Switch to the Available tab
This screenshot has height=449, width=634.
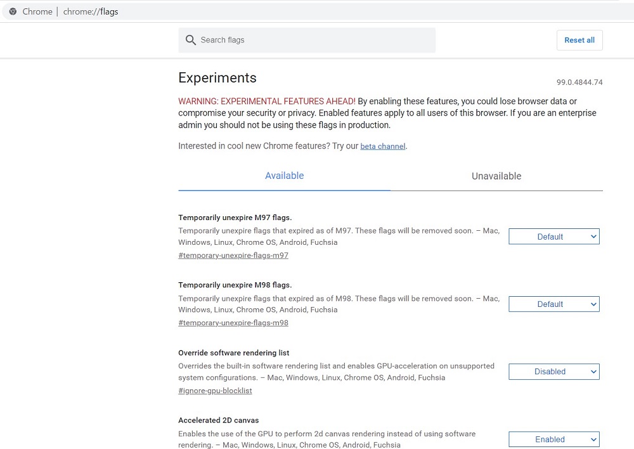[284, 176]
